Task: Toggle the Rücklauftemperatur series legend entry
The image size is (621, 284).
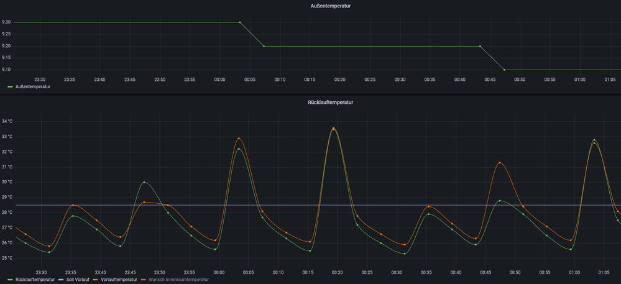Action: tap(35, 280)
